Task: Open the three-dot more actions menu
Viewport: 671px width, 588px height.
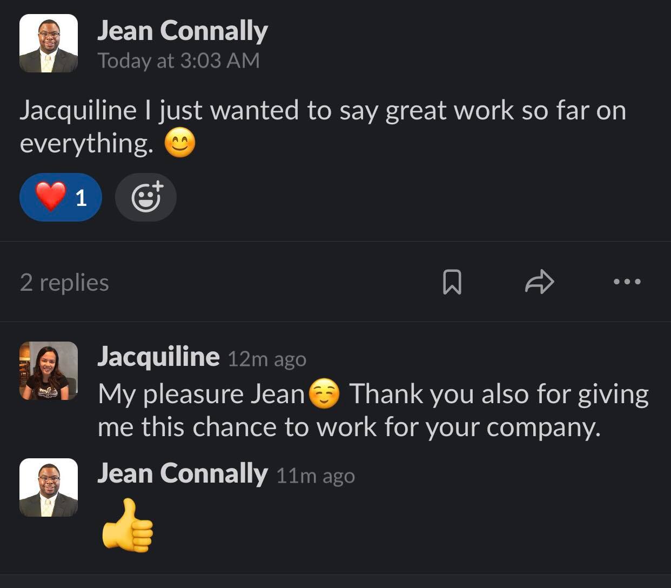Action: click(x=627, y=282)
